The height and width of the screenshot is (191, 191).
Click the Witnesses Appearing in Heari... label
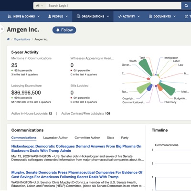tap(92, 58)
